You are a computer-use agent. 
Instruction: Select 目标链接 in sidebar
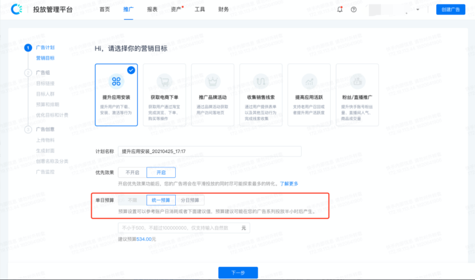(x=46, y=83)
